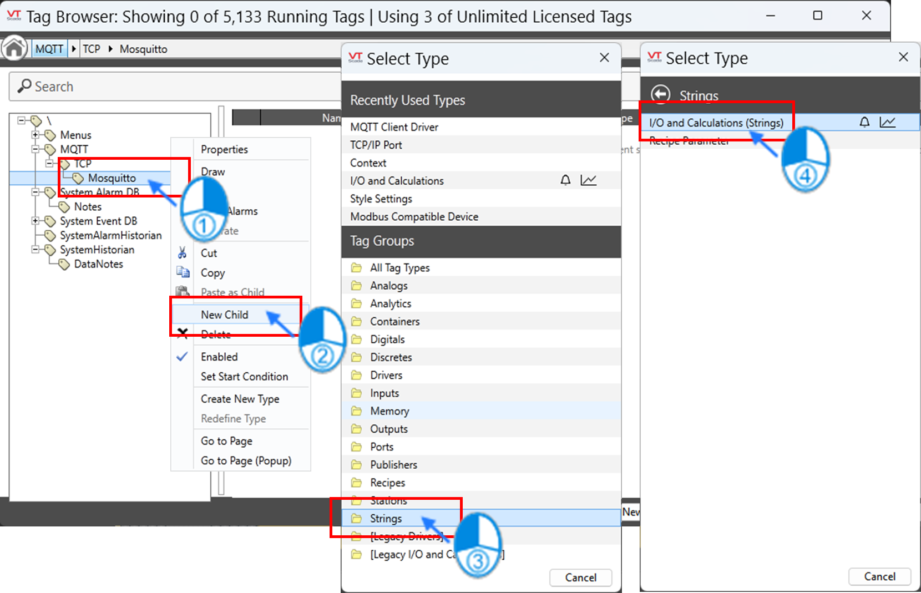Open the Recipes tag group folder
The height and width of the screenshot is (593, 921).
[x=357, y=483]
